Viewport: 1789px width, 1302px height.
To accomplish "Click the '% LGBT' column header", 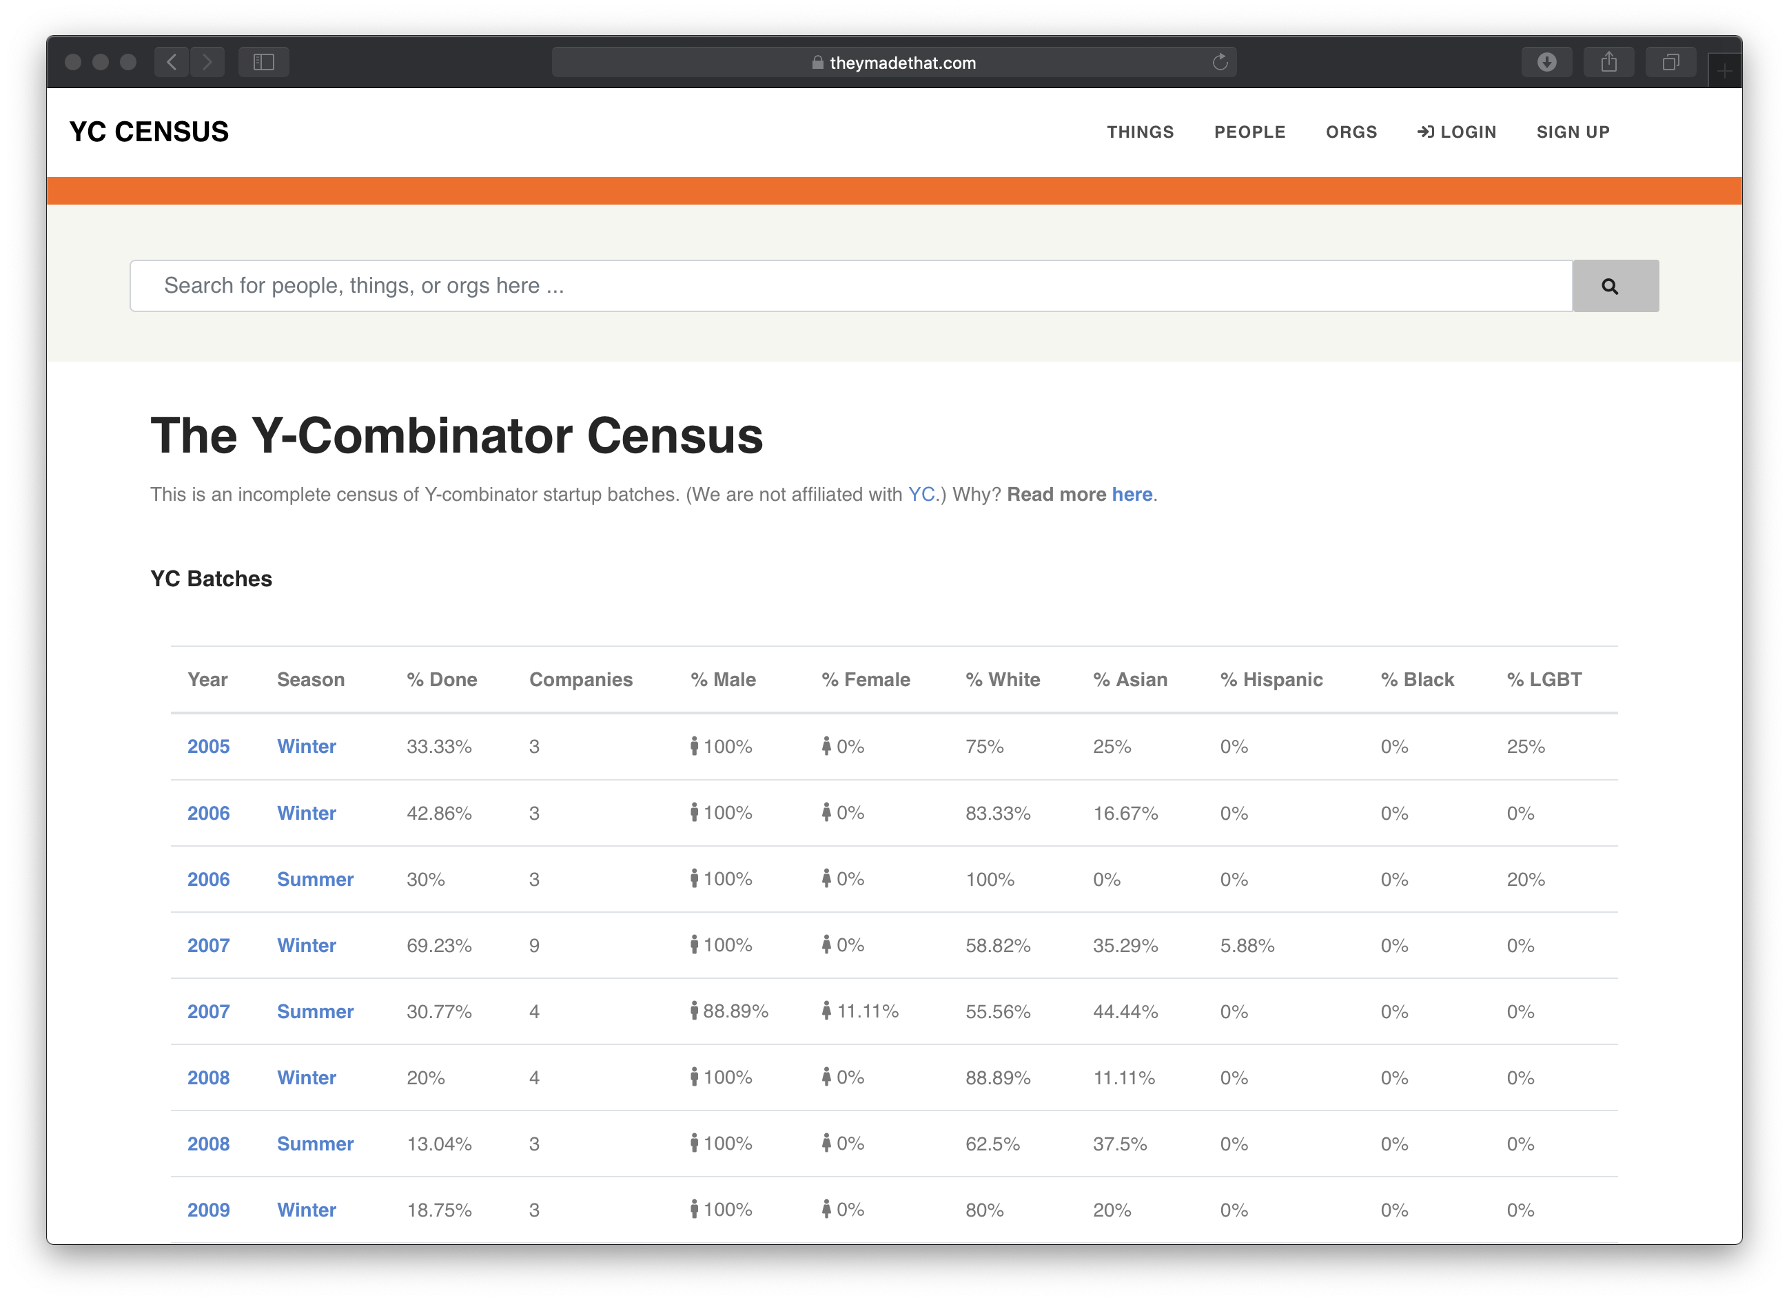I will 1544,680.
